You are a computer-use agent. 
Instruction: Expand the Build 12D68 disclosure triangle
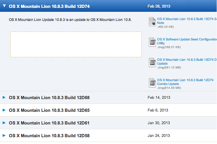coord(4,97)
